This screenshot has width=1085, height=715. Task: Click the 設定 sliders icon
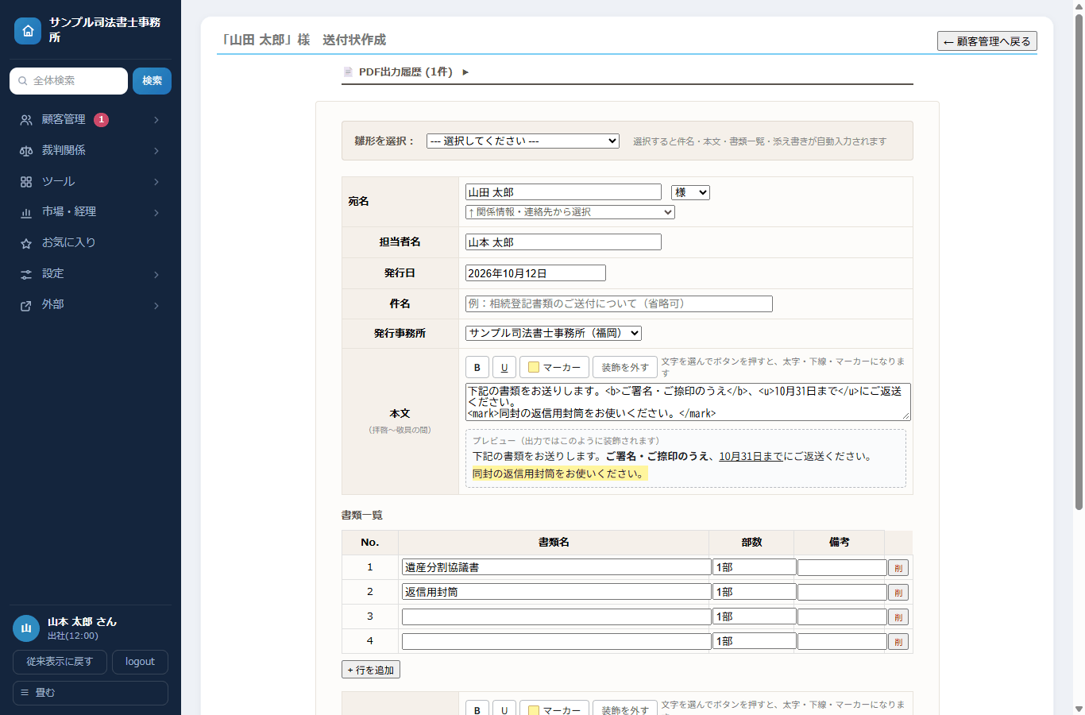[26, 274]
